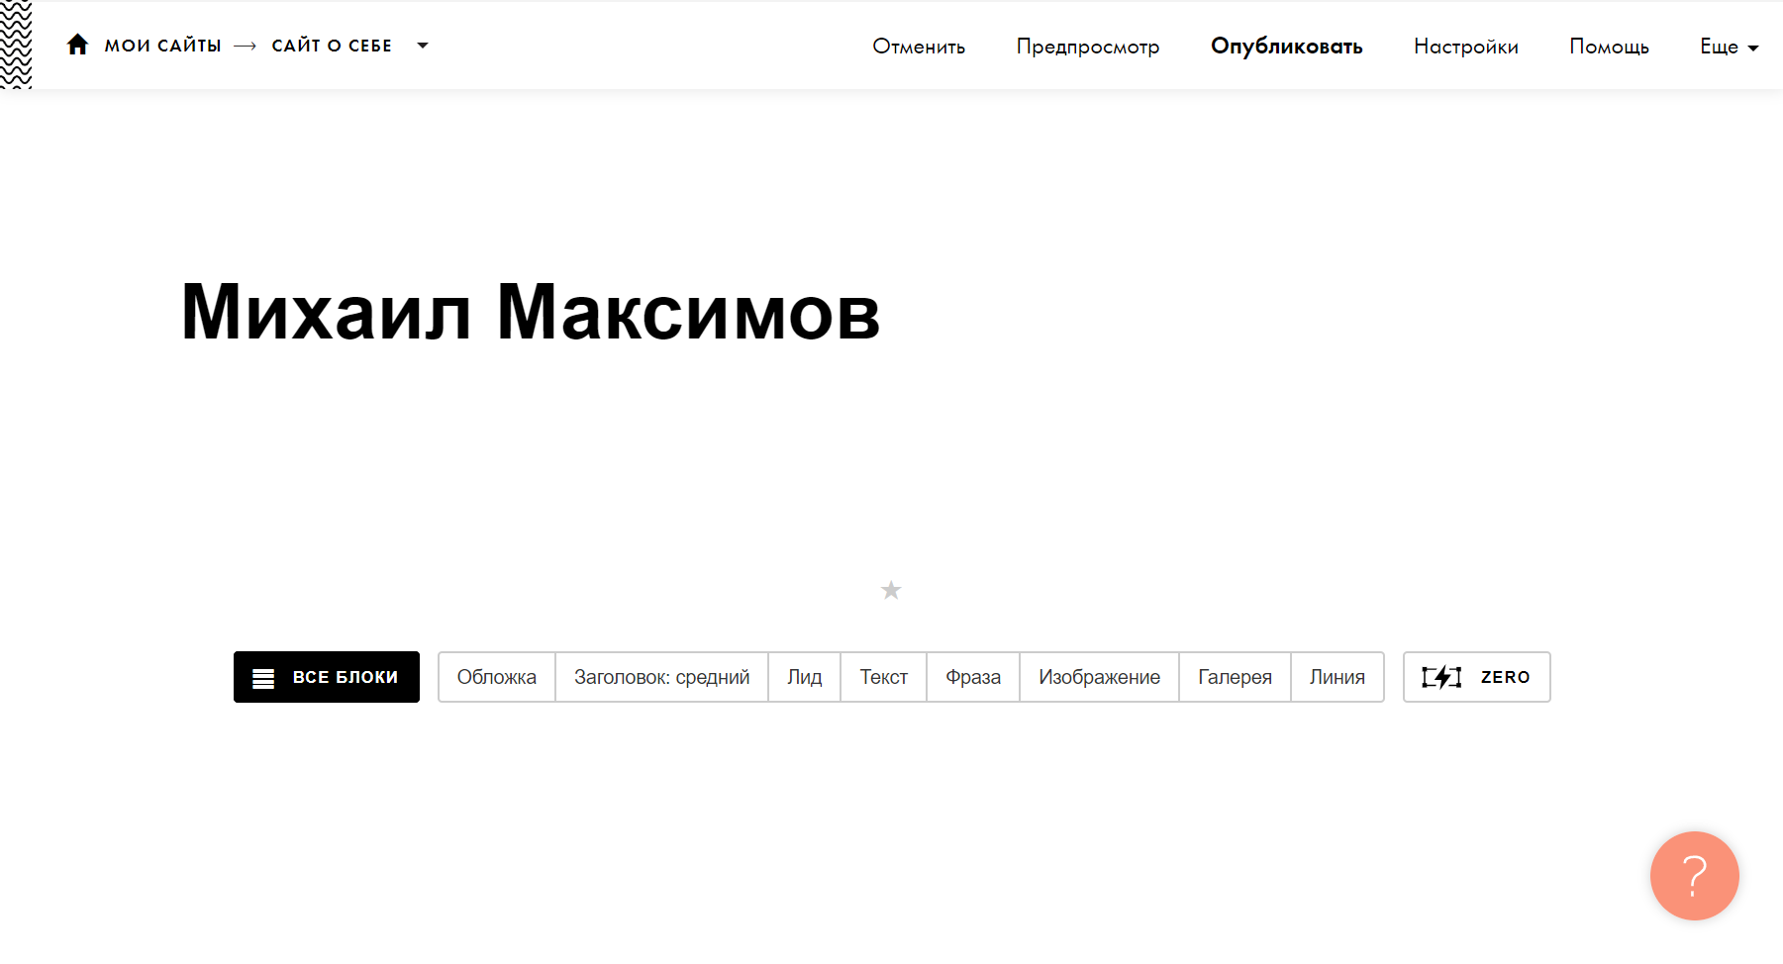Expand the page dropdown arrow after Сайт о себе
This screenshot has height=964, width=1783.
point(423,46)
